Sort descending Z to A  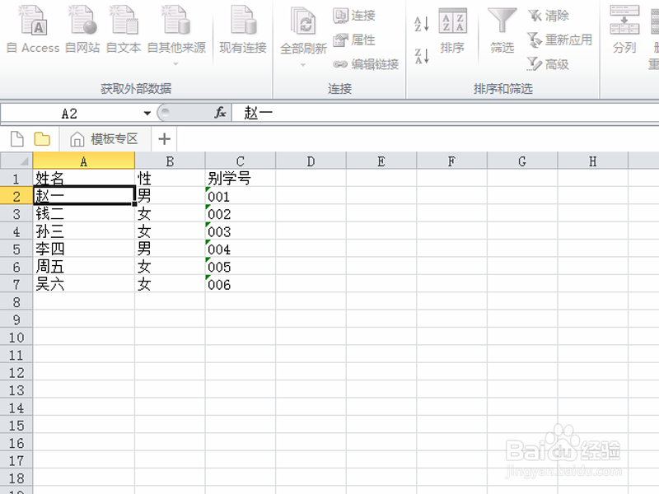point(422,56)
